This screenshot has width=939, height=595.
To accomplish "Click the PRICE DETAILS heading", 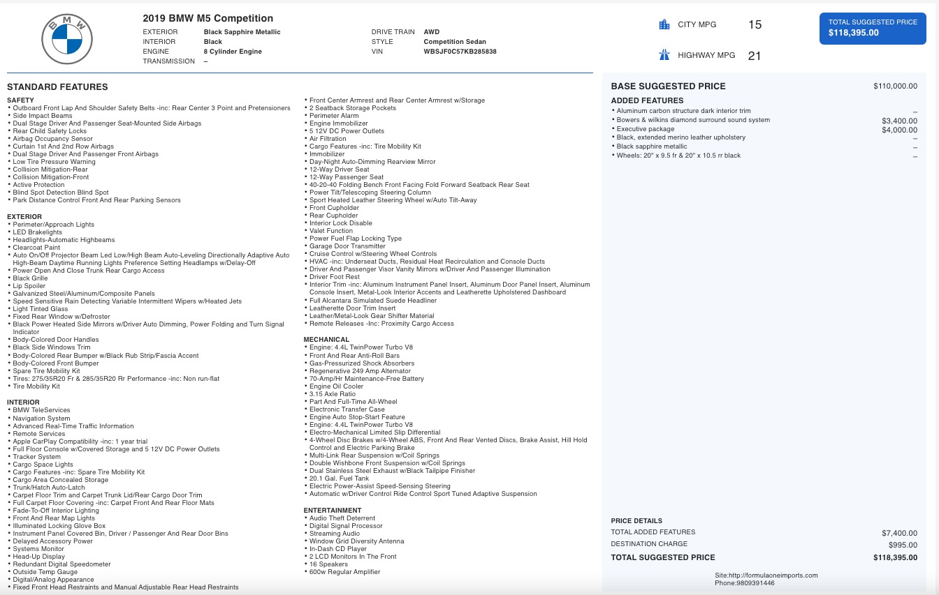I will coord(636,521).
